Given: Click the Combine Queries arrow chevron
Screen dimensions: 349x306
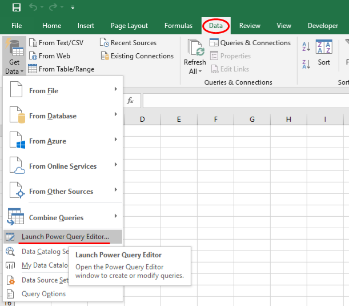Looking at the screenshot, I should click(116, 216).
